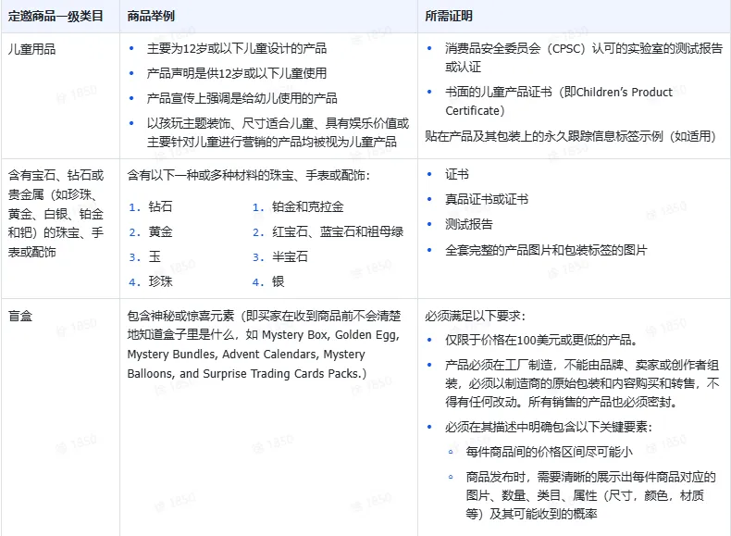731x536 pixels.
Task: Select list item '铂金和克拉金'
Action: click(308, 206)
